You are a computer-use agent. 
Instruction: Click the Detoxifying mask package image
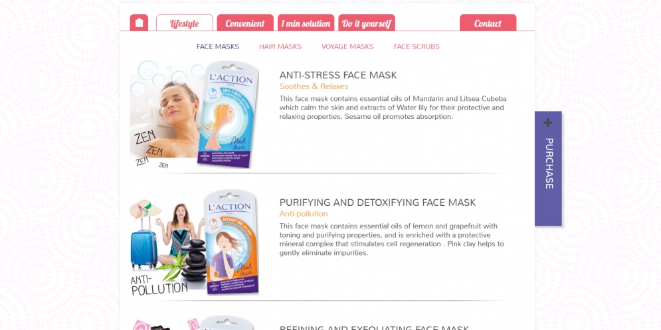(x=231, y=242)
